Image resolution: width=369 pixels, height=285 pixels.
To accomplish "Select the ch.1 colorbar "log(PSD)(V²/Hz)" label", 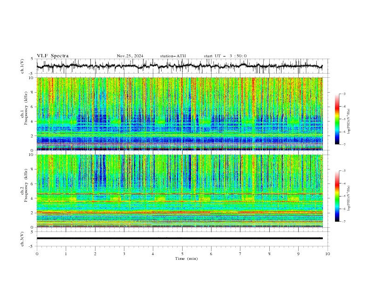I will [349, 122].
